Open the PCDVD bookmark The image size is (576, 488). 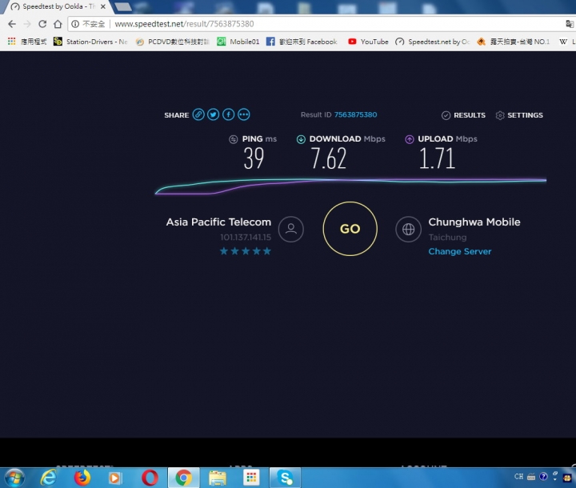172,42
